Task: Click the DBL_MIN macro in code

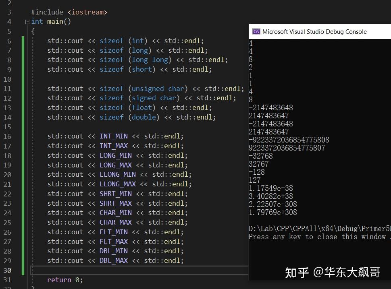Action: coord(114,251)
